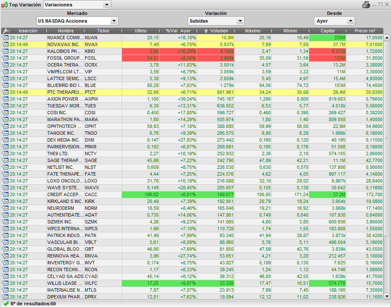Click the Top Variación candlestick icon
Viewport: 391px width, 307px height.
tap(4, 5)
